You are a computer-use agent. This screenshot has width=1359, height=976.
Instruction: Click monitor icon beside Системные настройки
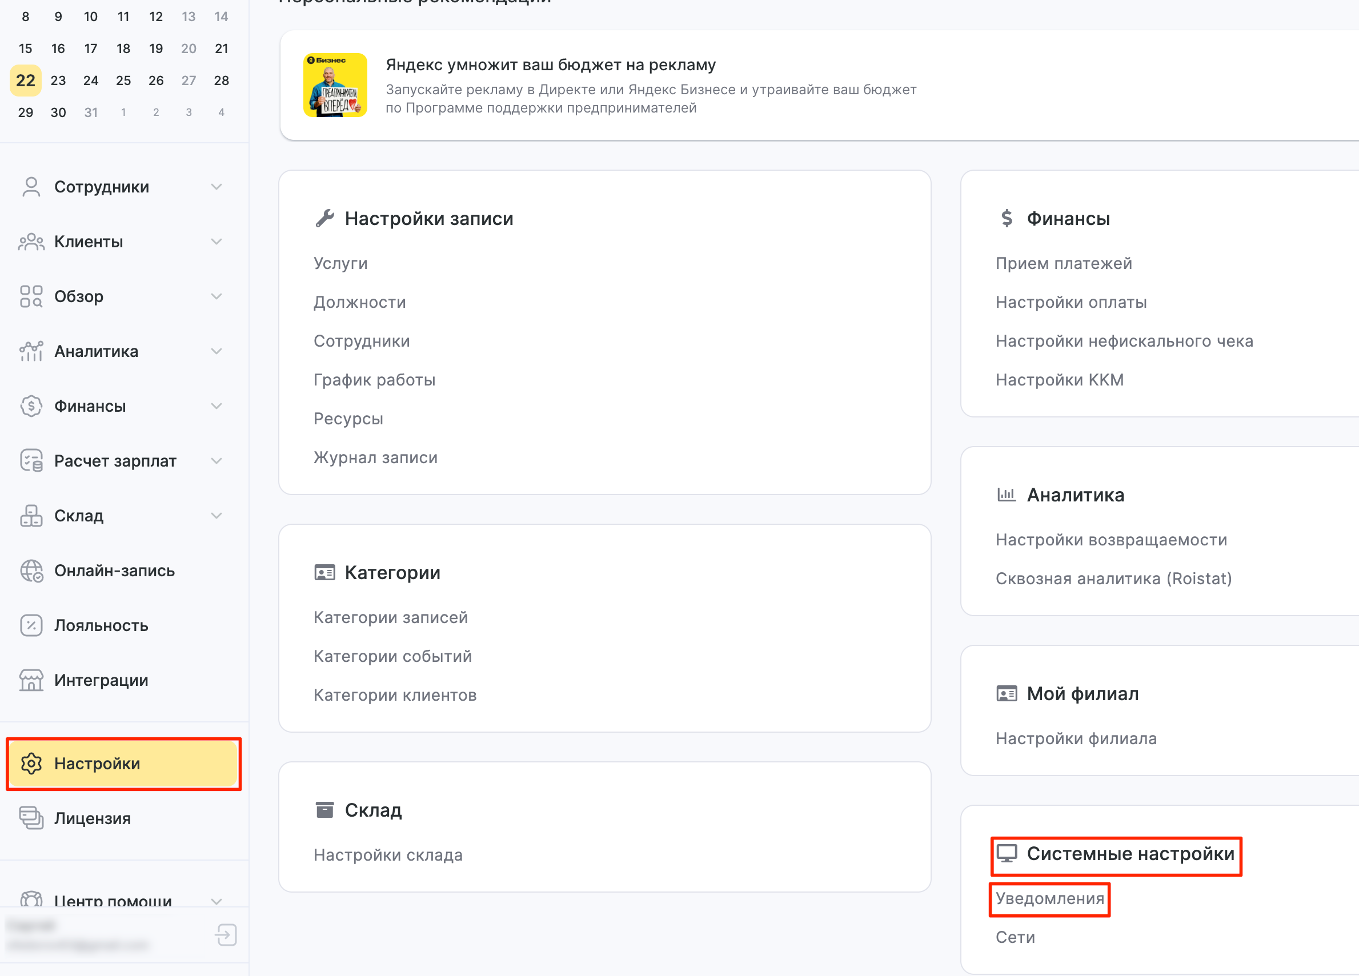pyautogui.click(x=1007, y=853)
